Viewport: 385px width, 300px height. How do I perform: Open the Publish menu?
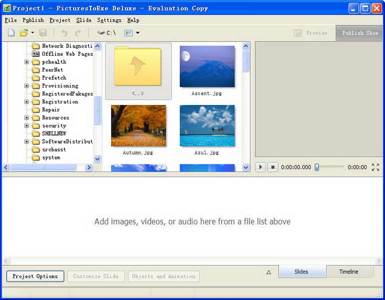click(33, 20)
